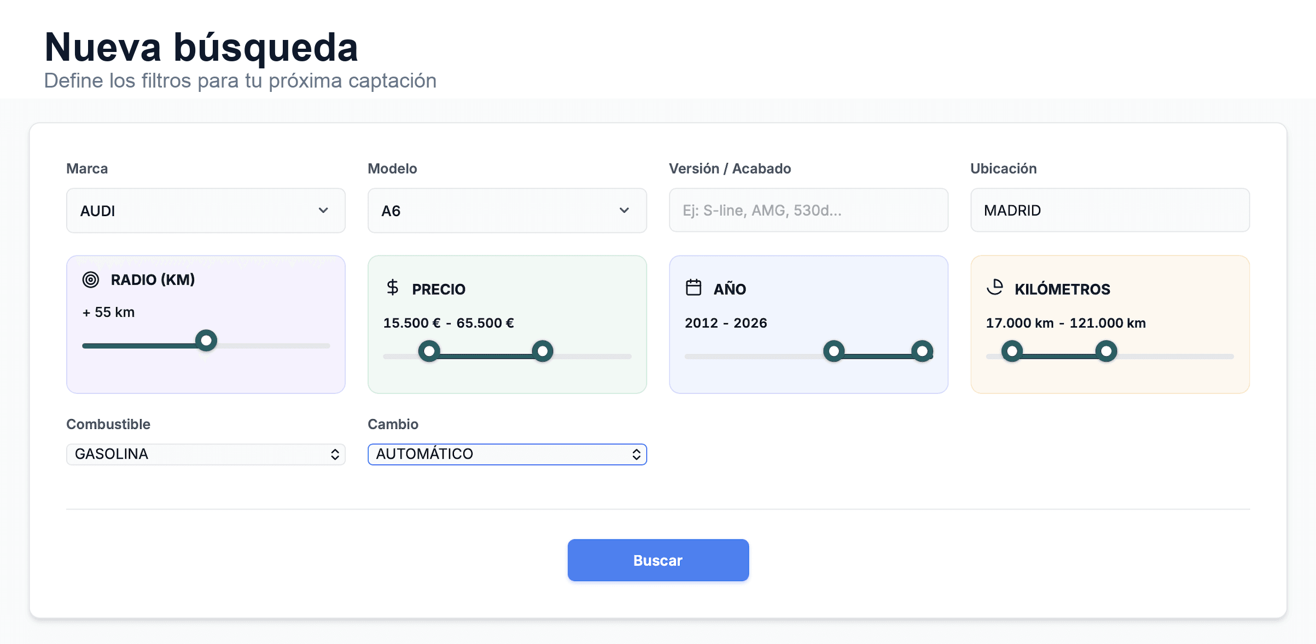The width and height of the screenshot is (1316, 644).
Task: Click the chevron on the Modelo field
Action: pyautogui.click(x=625, y=211)
